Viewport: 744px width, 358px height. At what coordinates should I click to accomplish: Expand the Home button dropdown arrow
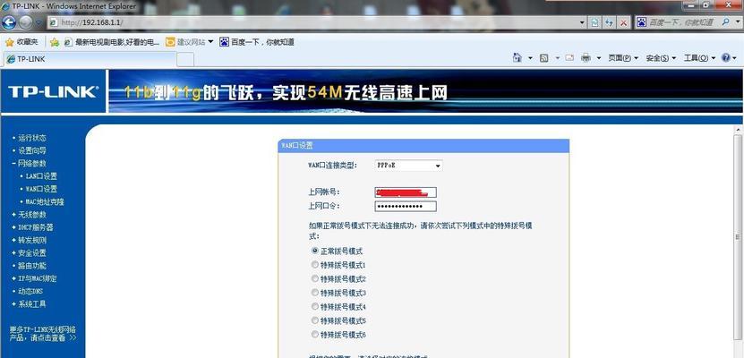tap(530, 58)
